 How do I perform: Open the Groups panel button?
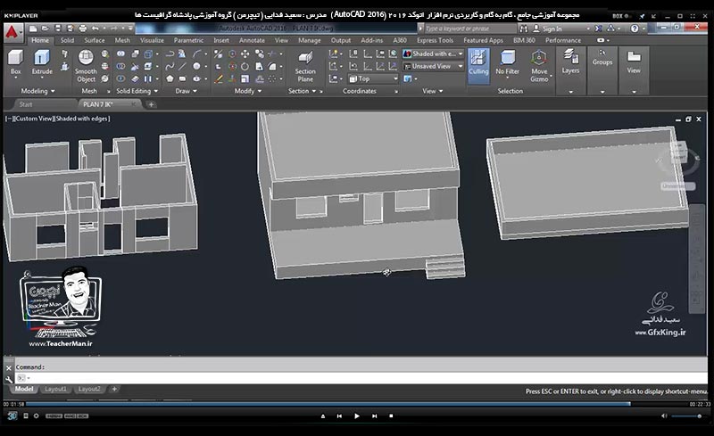coord(602,58)
